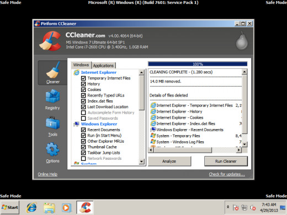Click the 100% progress bar
Image resolution: width=287 pixels, height=215 pixels.
198,64
